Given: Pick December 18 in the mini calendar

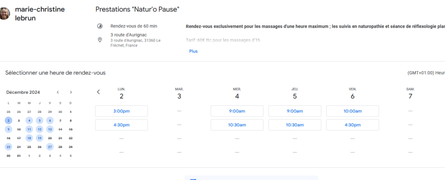Looking at the screenshot, I should coord(29,138).
